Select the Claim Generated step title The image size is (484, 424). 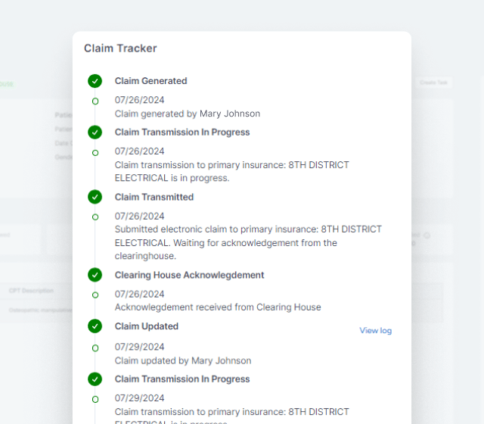coord(150,81)
